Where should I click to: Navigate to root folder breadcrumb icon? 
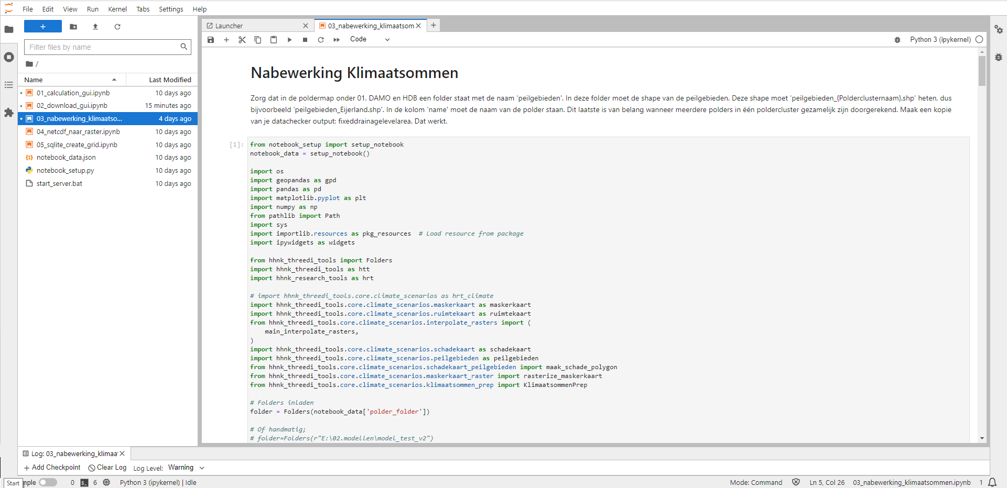(29, 64)
